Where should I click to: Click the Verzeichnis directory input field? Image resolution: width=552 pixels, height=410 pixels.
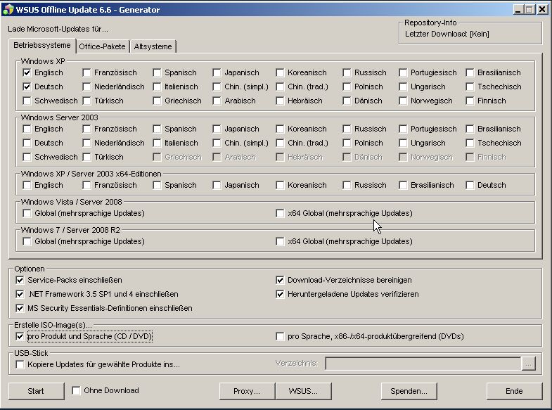point(422,364)
